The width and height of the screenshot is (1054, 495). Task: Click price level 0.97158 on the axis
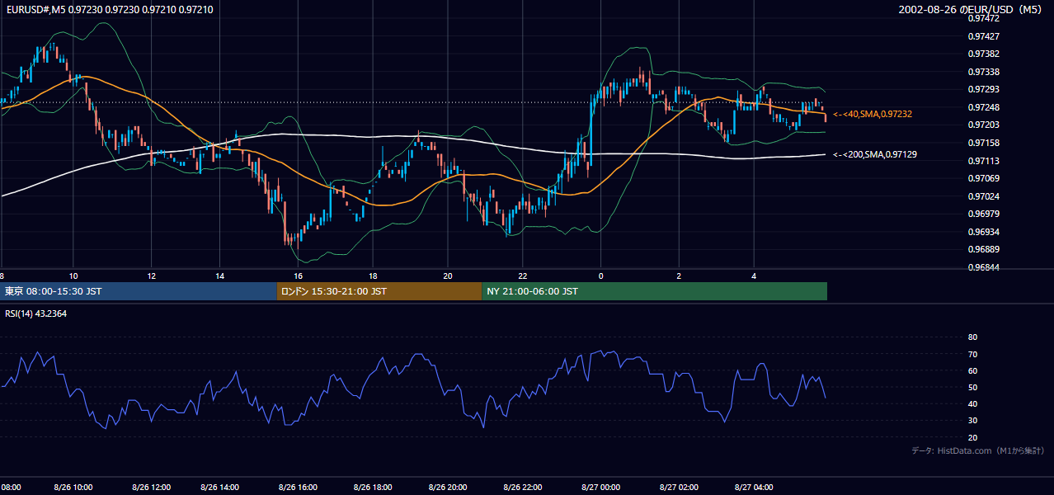coord(983,143)
